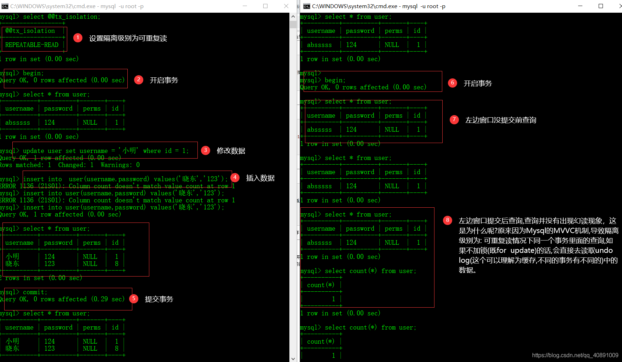
Task: Open left cmd window system menu icon
Action: [5, 6]
